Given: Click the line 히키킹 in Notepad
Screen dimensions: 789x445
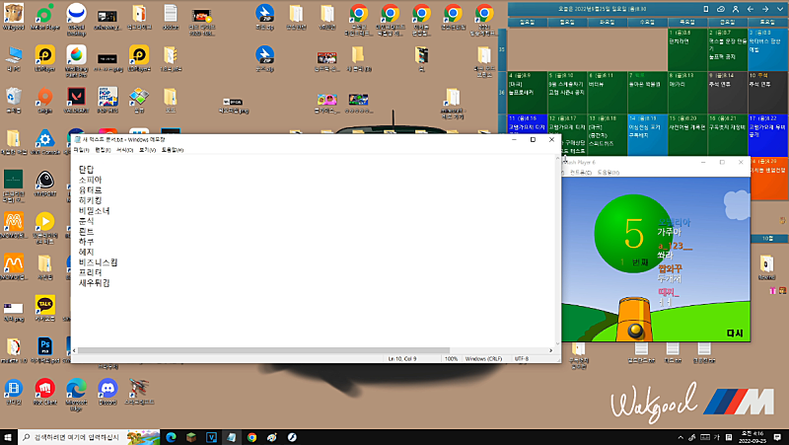Looking at the screenshot, I should [90, 200].
